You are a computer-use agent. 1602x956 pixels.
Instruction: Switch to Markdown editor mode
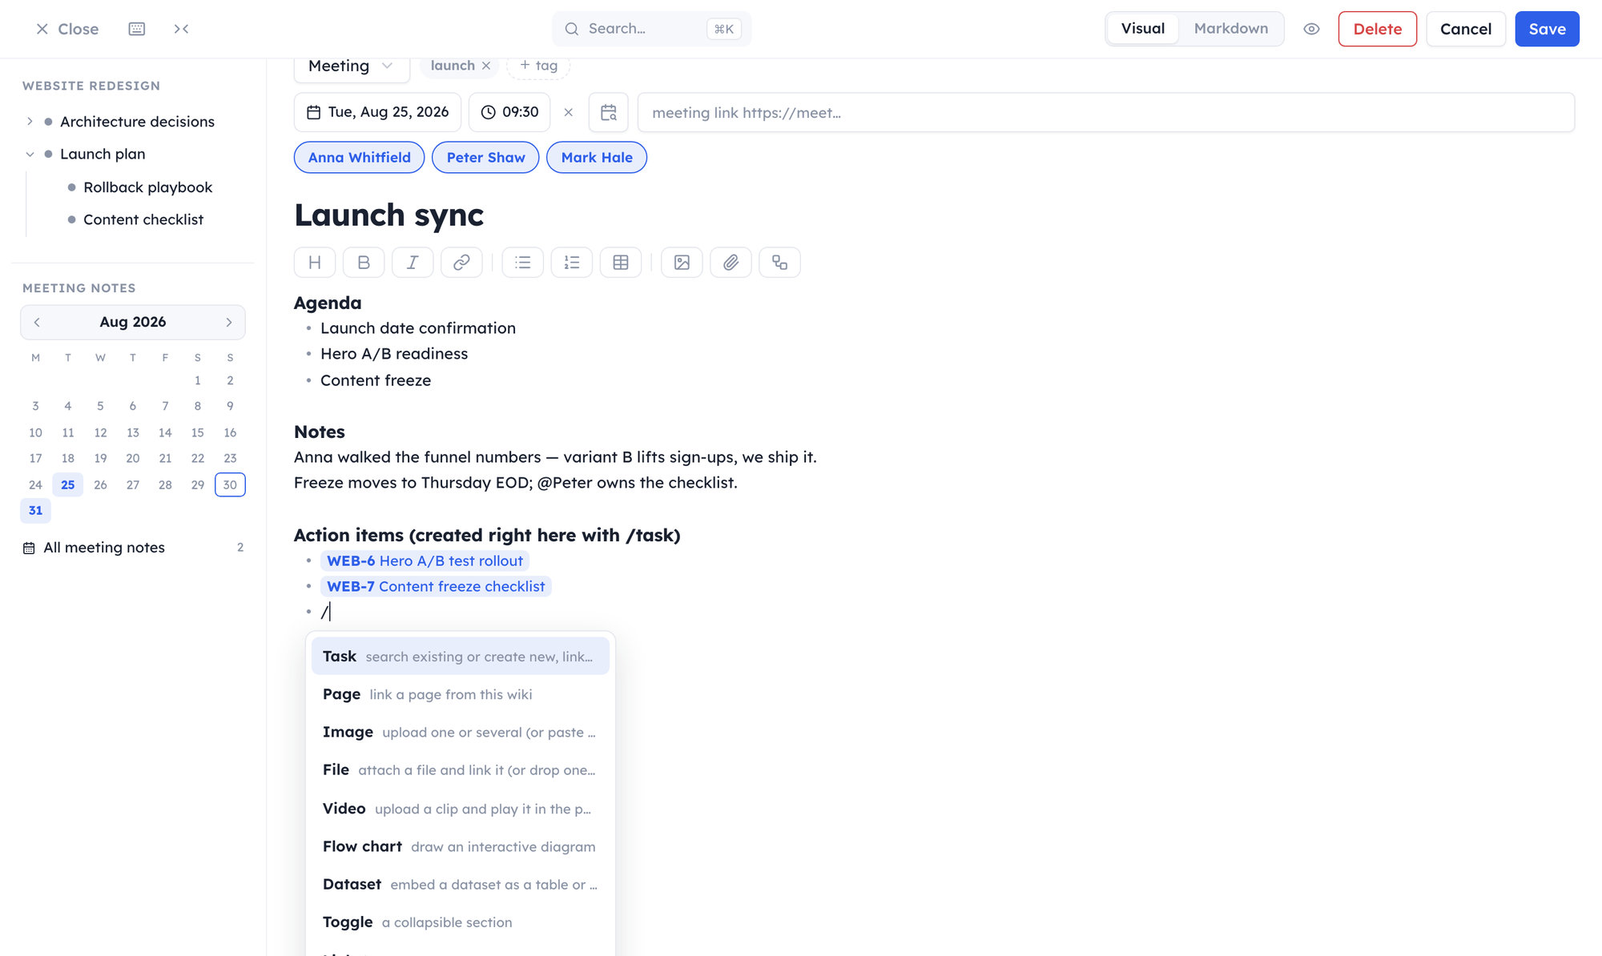click(1231, 29)
